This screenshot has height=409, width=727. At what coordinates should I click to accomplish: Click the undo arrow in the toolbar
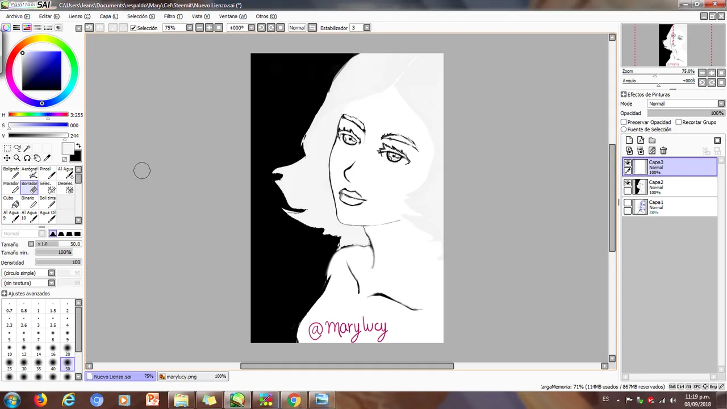(x=89, y=28)
